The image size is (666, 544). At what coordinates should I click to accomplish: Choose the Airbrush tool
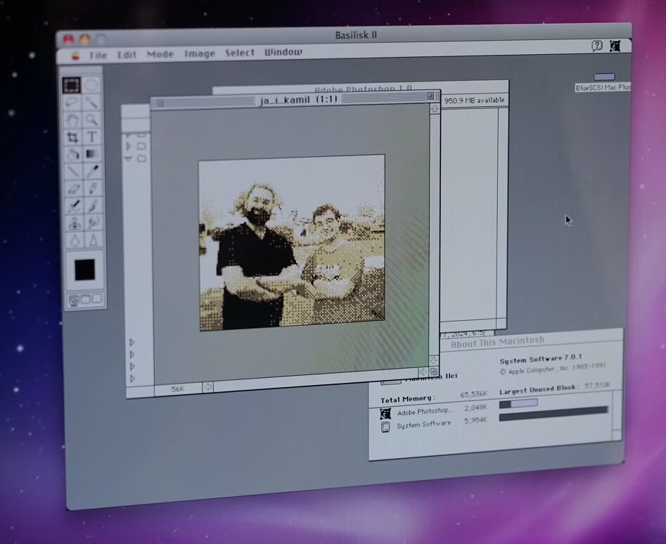74,206
